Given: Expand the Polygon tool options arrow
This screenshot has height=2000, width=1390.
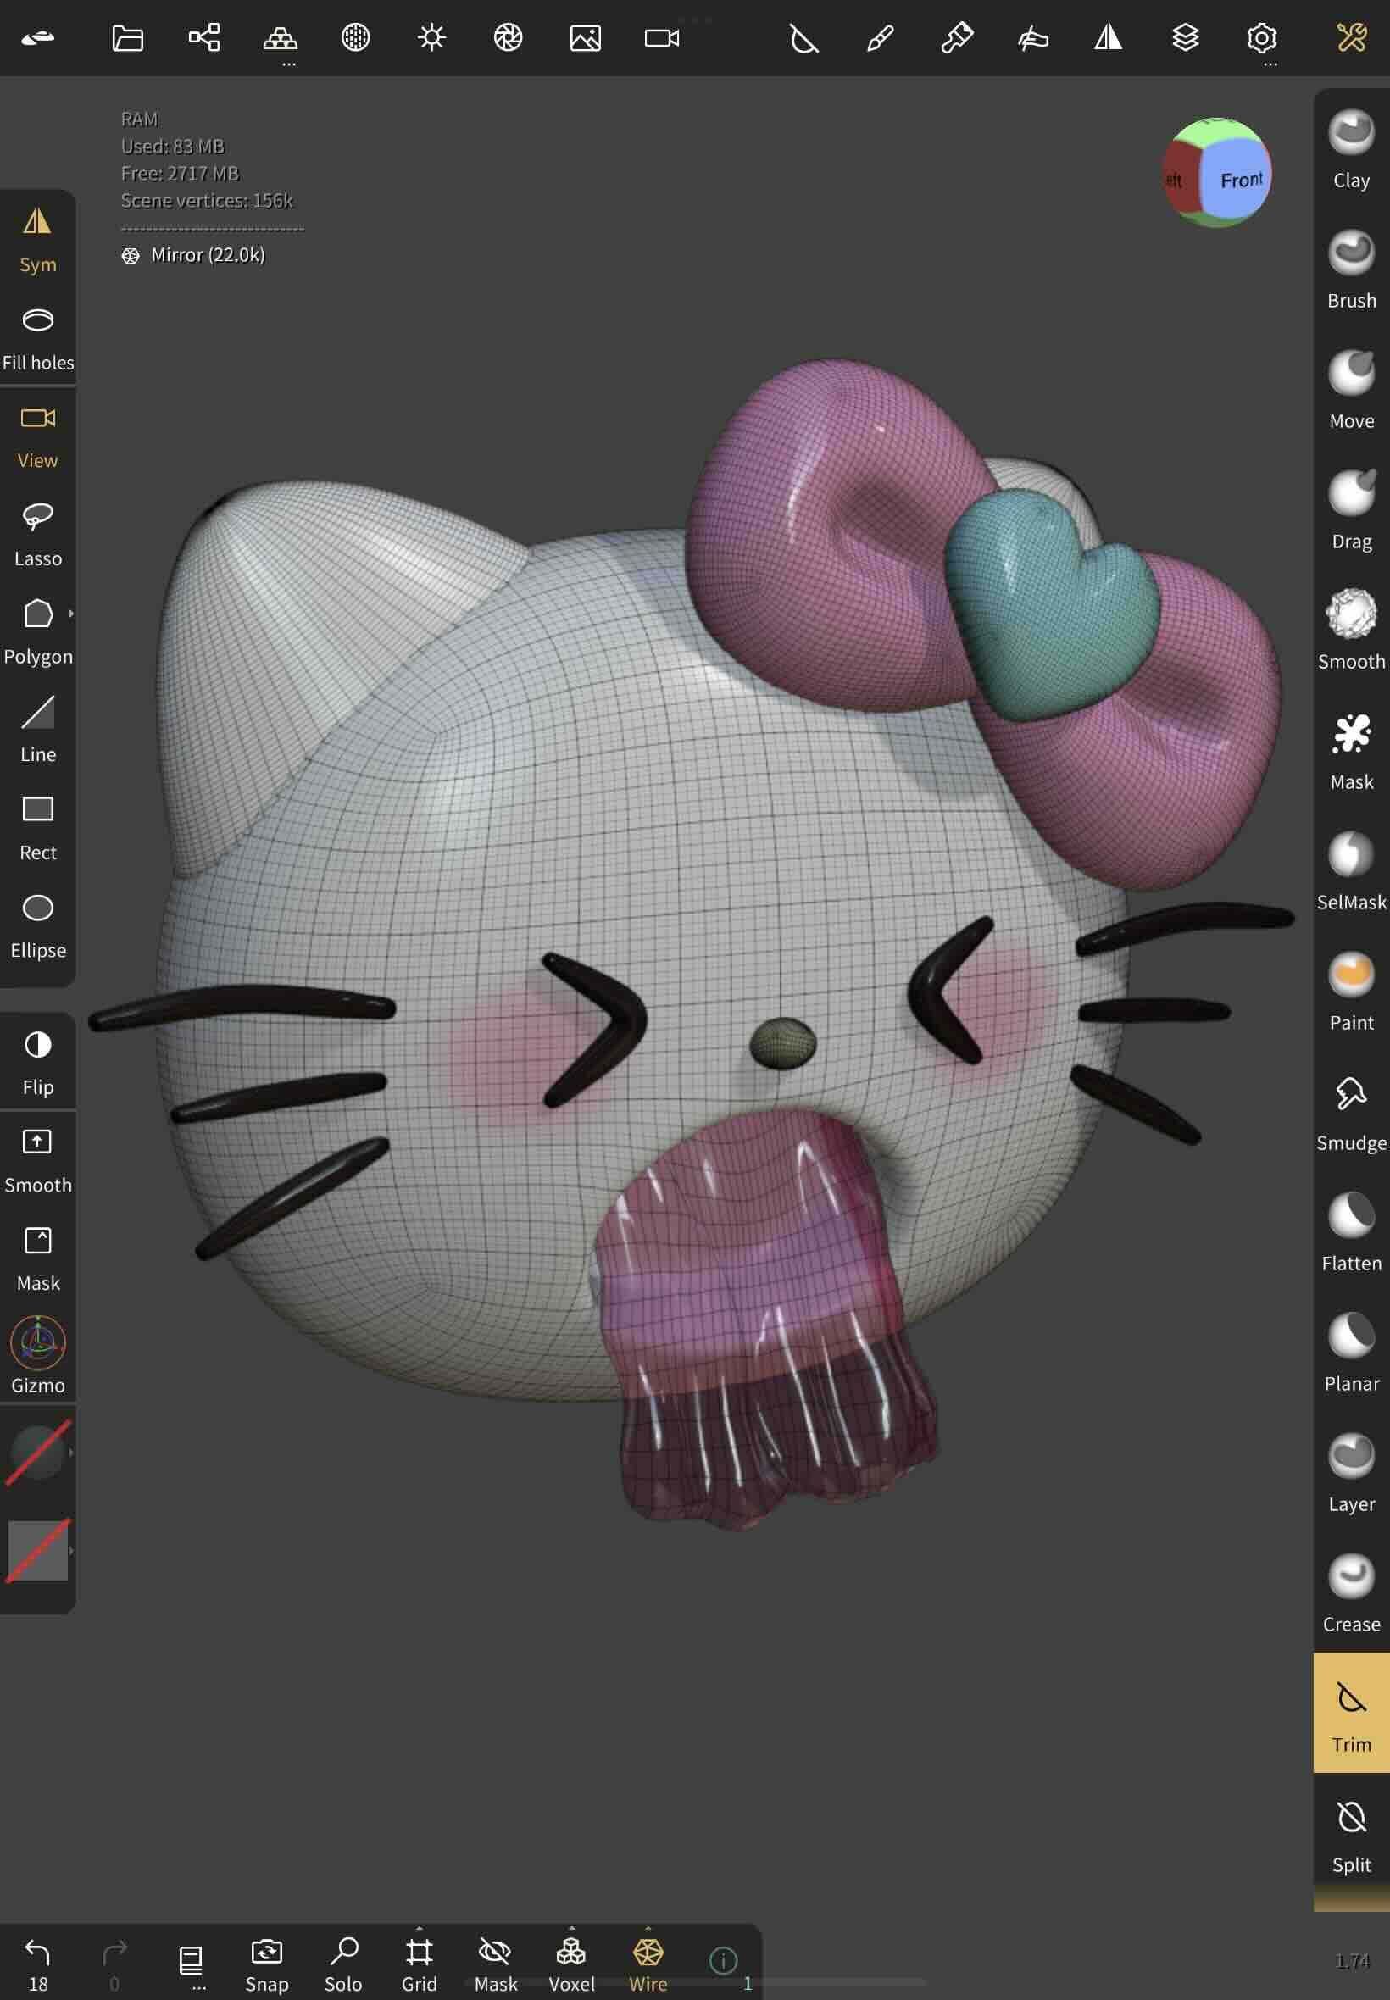Looking at the screenshot, I should 72,612.
